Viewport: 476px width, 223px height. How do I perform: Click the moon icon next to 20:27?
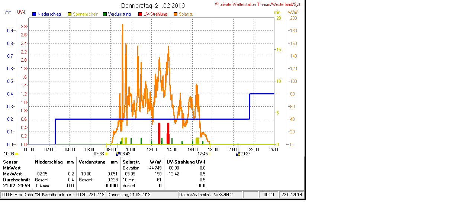[x=238, y=153]
